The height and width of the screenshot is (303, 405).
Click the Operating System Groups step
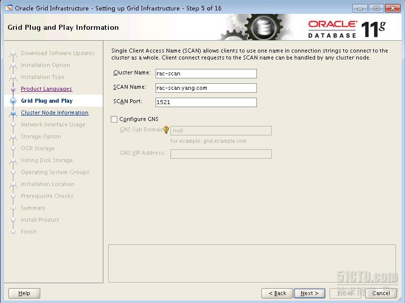(55, 172)
